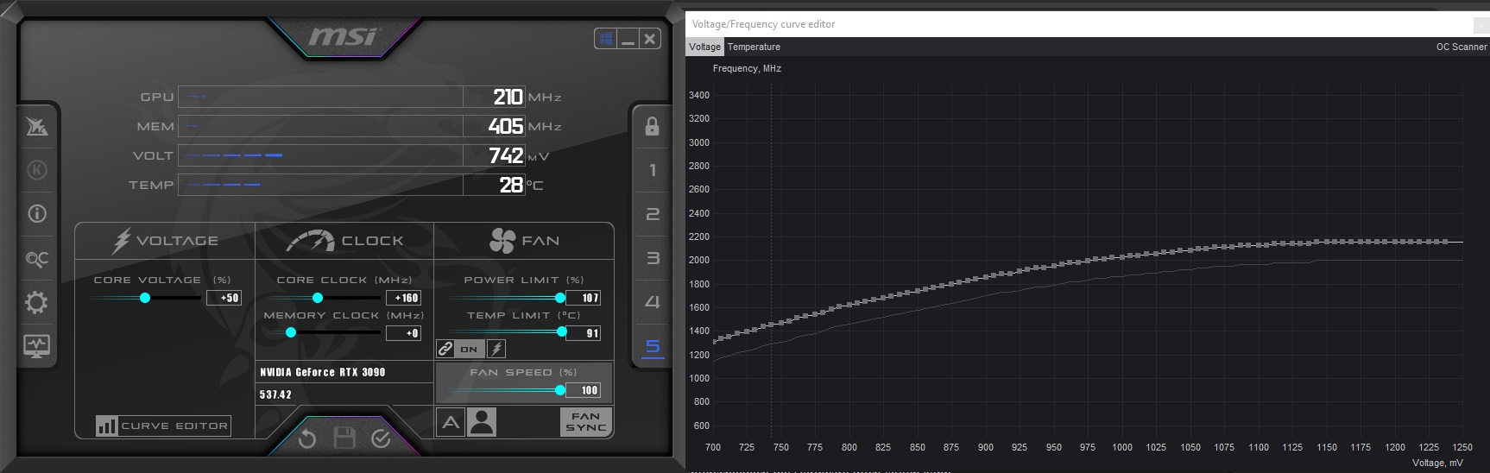Select the core clock +160 value field
The width and height of the screenshot is (1490, 473).
(x=403, y=298)
